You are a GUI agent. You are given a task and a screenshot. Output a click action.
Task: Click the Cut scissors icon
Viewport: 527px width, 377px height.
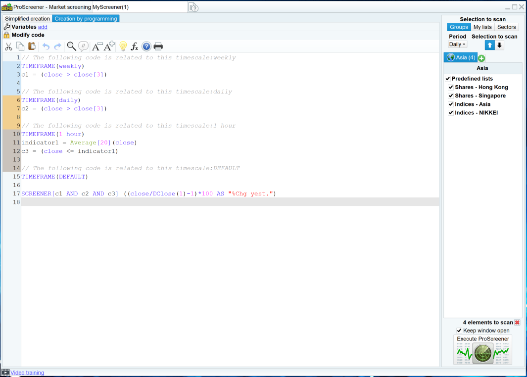click(8, 47)
